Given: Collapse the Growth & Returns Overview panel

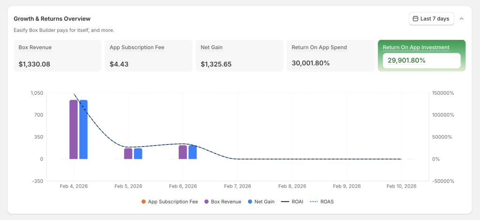Looking at the screenshot, I should [x=462, y=19].
